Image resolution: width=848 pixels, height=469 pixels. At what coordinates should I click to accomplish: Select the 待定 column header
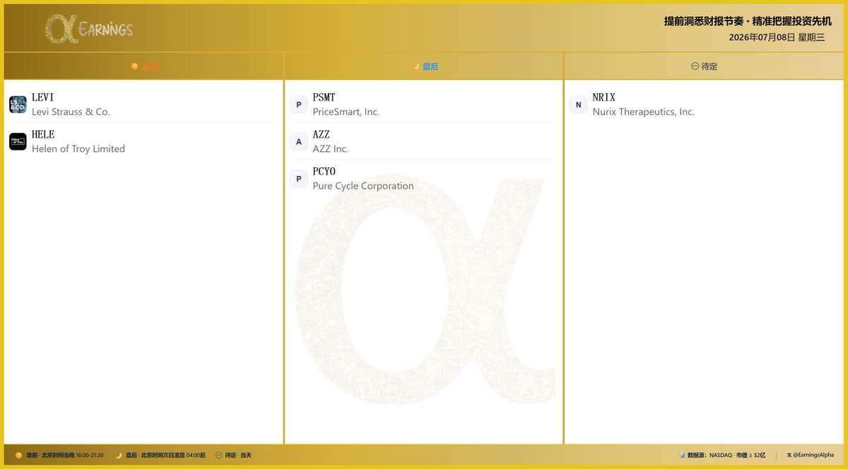pyautogui.click(x=704, y=66)
